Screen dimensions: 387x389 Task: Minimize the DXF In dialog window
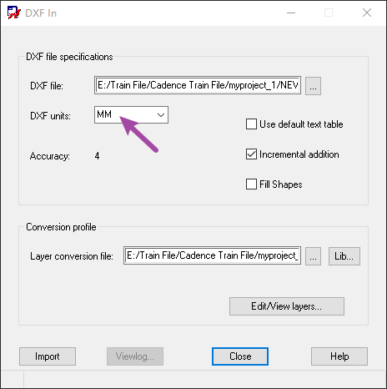pyautogui.click(x=291, y=13)
